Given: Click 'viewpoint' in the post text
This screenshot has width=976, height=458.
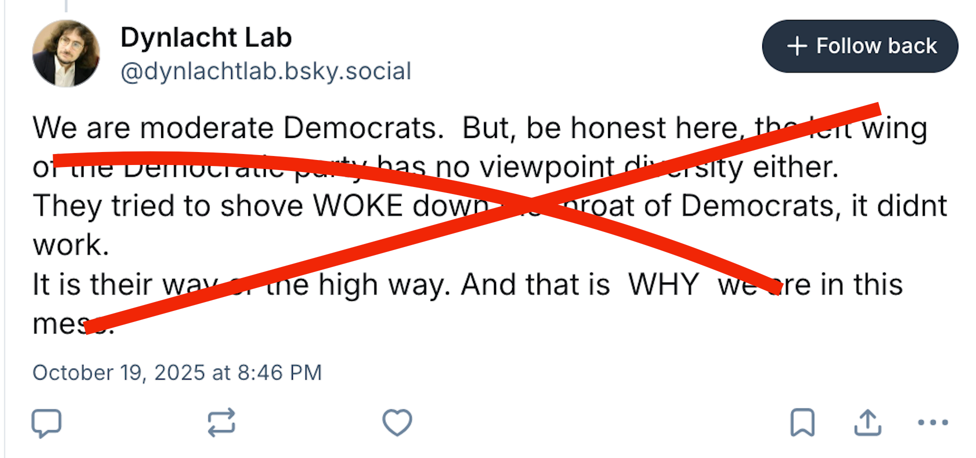Looking at the screenshot, I should 547,166.
